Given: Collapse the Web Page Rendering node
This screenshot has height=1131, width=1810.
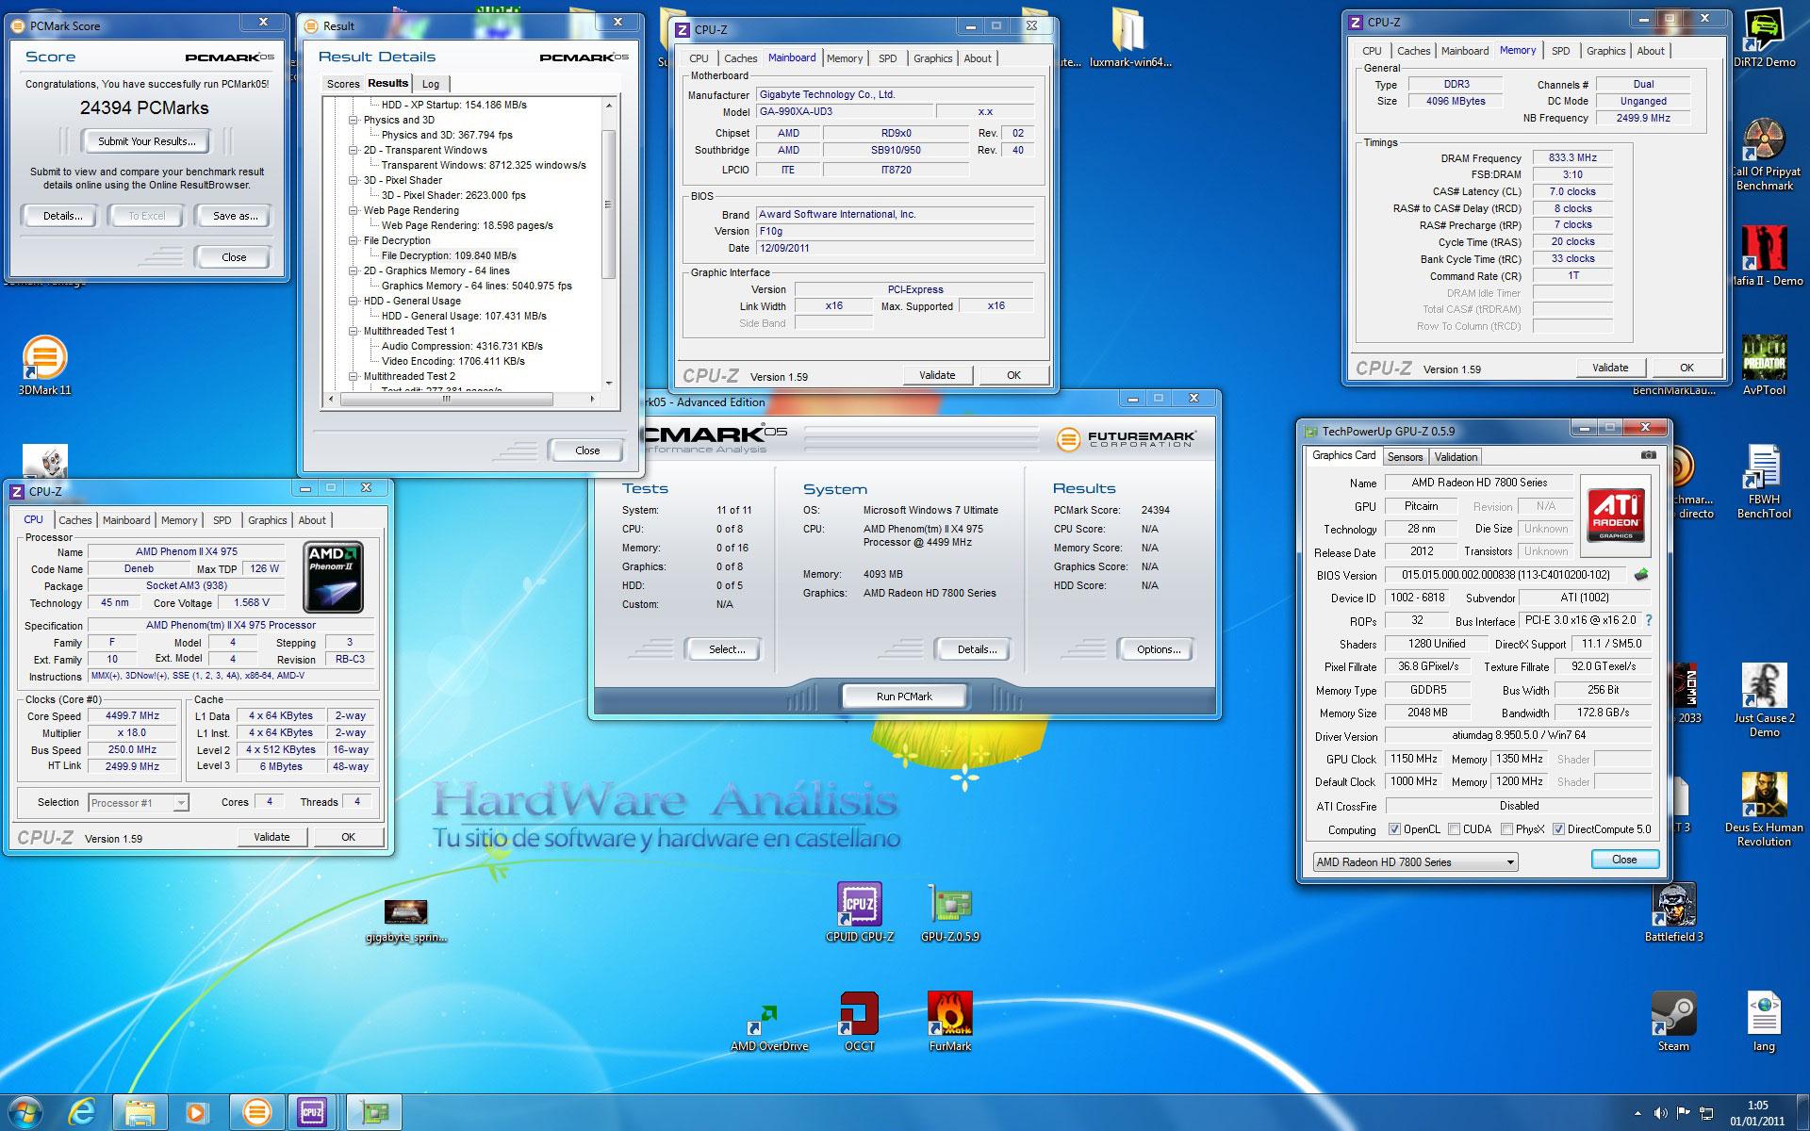Looking at the screenshot, I should click(x=354, y=210).
